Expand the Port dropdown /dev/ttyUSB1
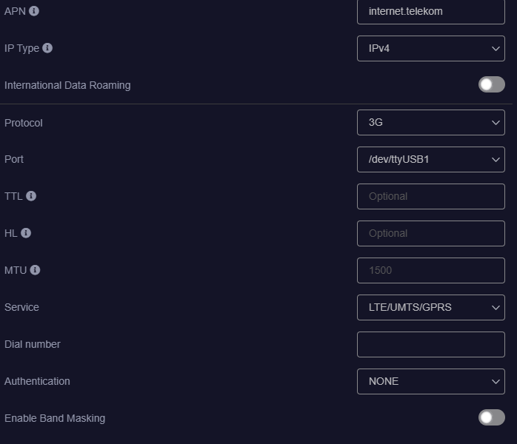Screen dimensions: 517x444 (430, 159)
